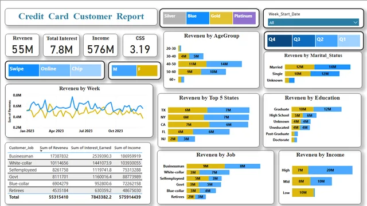Sort table by Sum of Interest_Earned header
This screenshot has width=367, height=206.
(x=91, y=148)
